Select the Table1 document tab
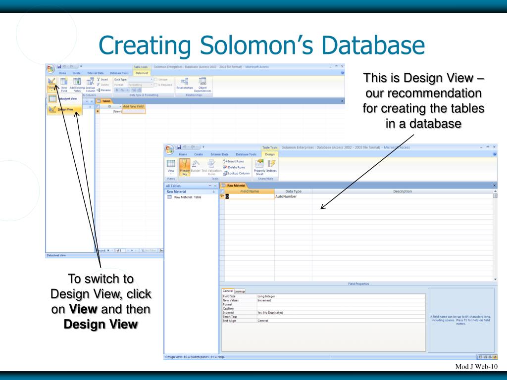 tap(104, 101)
